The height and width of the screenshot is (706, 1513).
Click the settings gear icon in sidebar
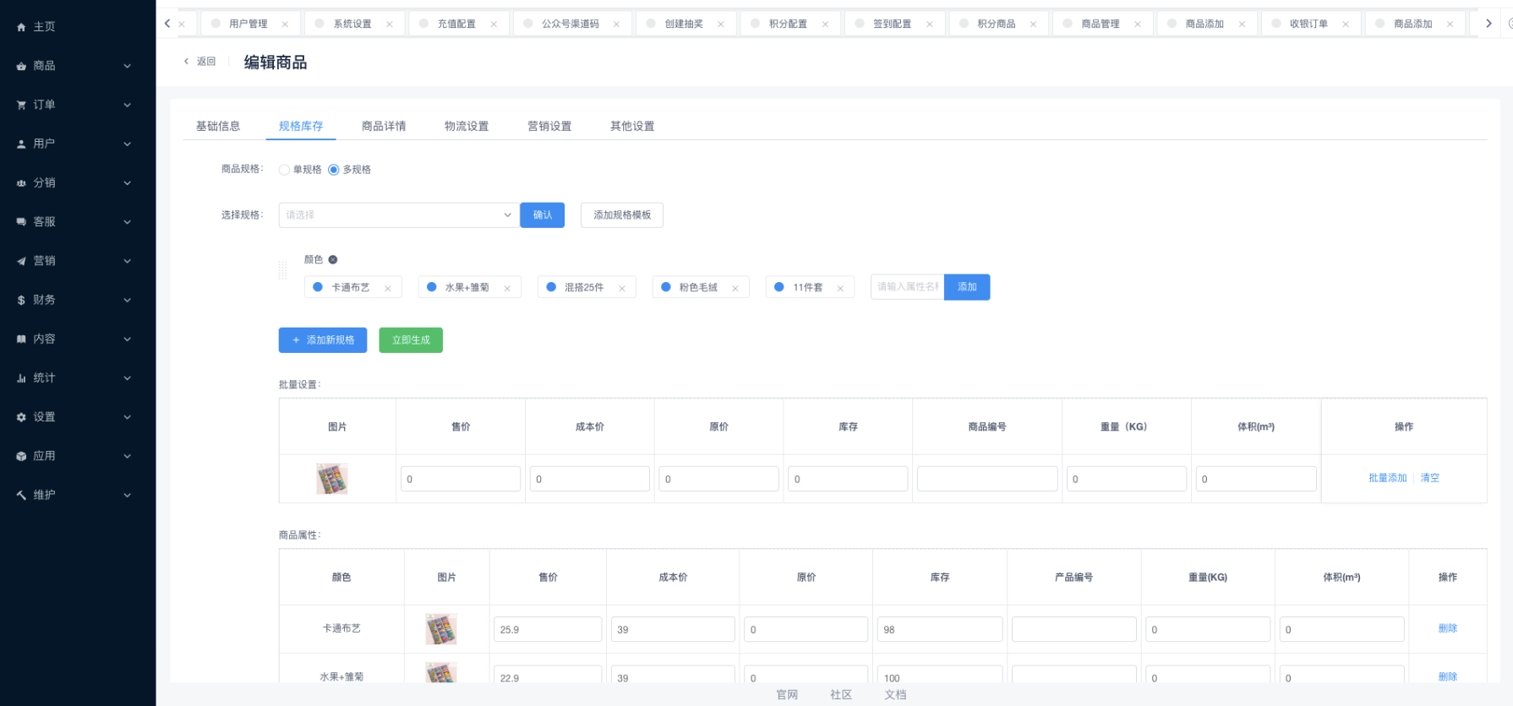(x=21, y=417)
